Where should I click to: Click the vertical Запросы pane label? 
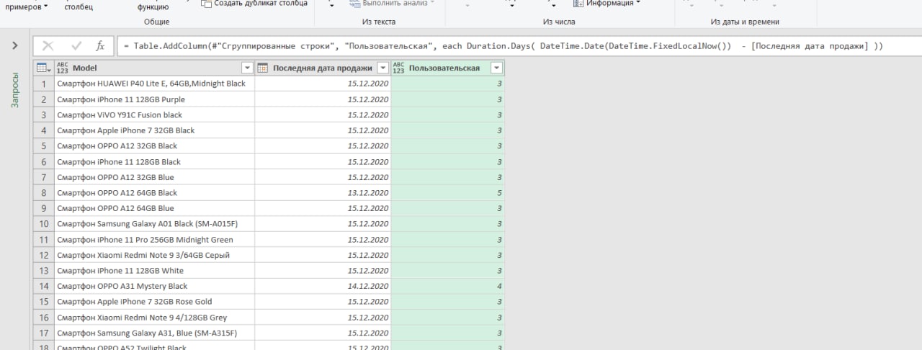(15, 89)
